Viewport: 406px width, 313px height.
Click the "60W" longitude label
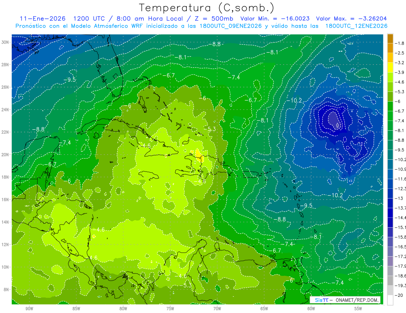click(311, 309)
